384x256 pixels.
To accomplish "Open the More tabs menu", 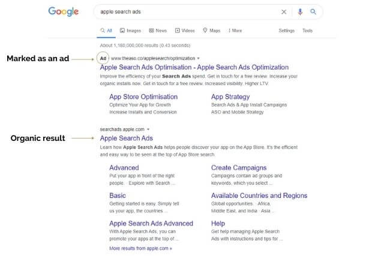I will (235, 31).
